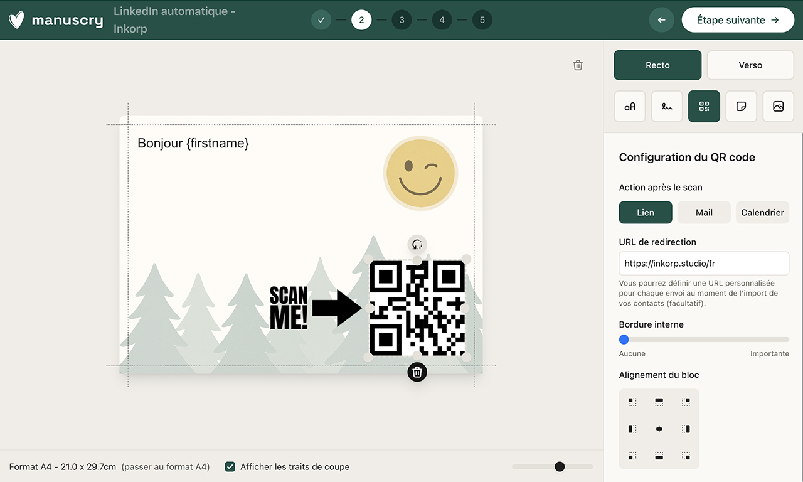803x482 pixels.
Task: Select the image block tool
Action: (778, 106)
